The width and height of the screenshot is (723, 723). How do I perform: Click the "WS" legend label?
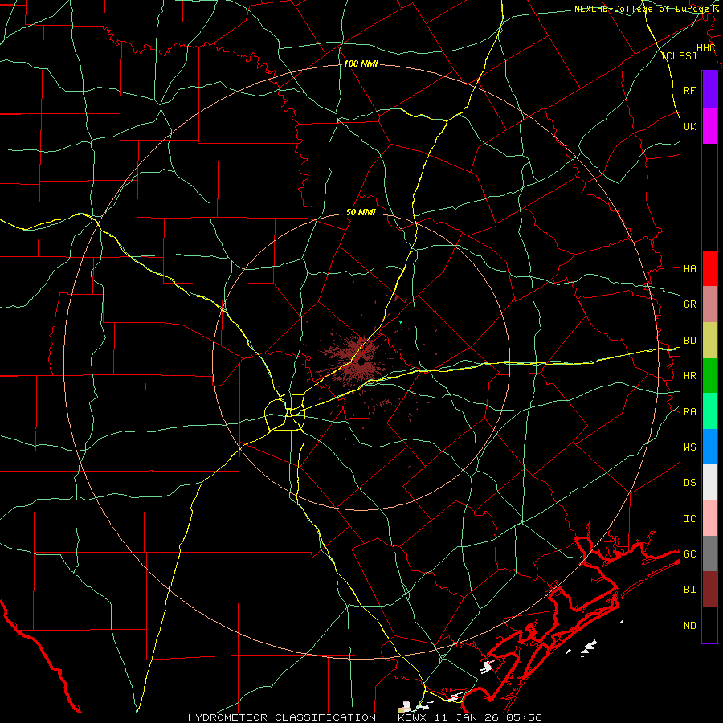coord(689,447)
